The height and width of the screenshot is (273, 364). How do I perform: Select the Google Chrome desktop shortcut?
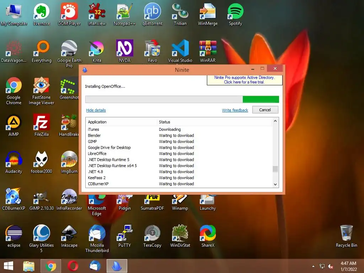pyautogui.click(x=14, y=91)
